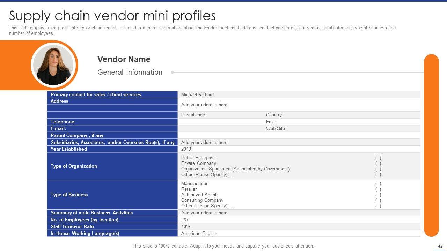This screenshot has width=447, height=251.
Task: Select the Vendor Name heading
Action: pos(124,59)
